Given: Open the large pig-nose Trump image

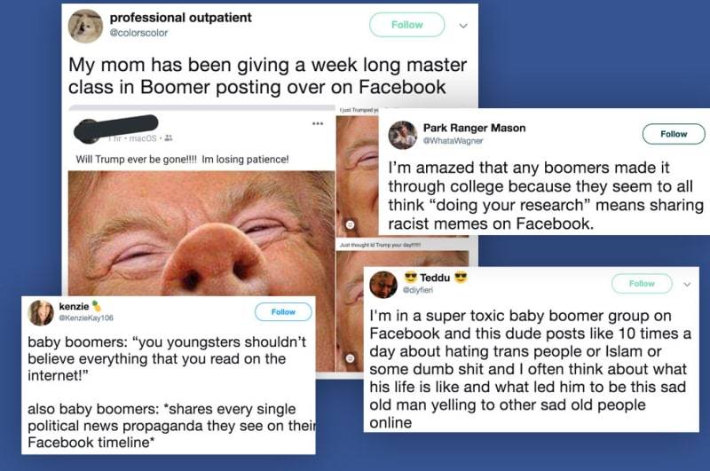Looking at the screenshot, I should [x=201, y=233].
